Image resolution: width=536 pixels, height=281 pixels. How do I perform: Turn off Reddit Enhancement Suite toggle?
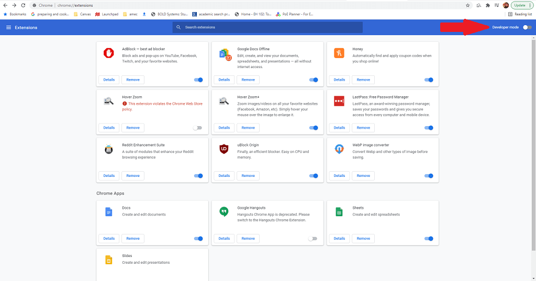(198, 176)
